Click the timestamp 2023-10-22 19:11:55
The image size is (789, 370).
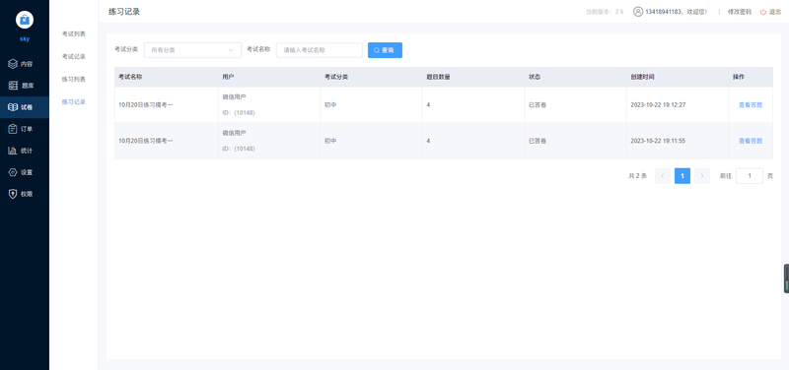click(658, 141)
